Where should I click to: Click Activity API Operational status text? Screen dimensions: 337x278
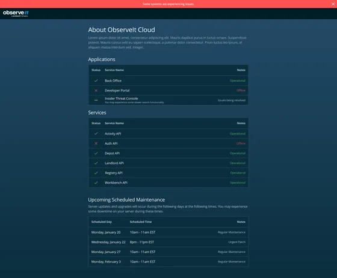(238, 134)
